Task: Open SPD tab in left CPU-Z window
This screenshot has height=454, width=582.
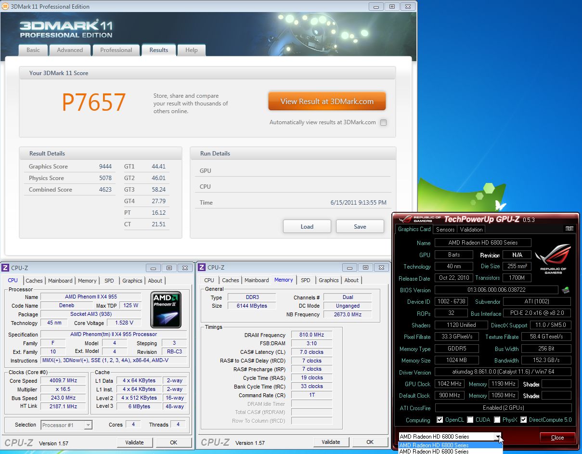Action: click(x=109, y=281)
